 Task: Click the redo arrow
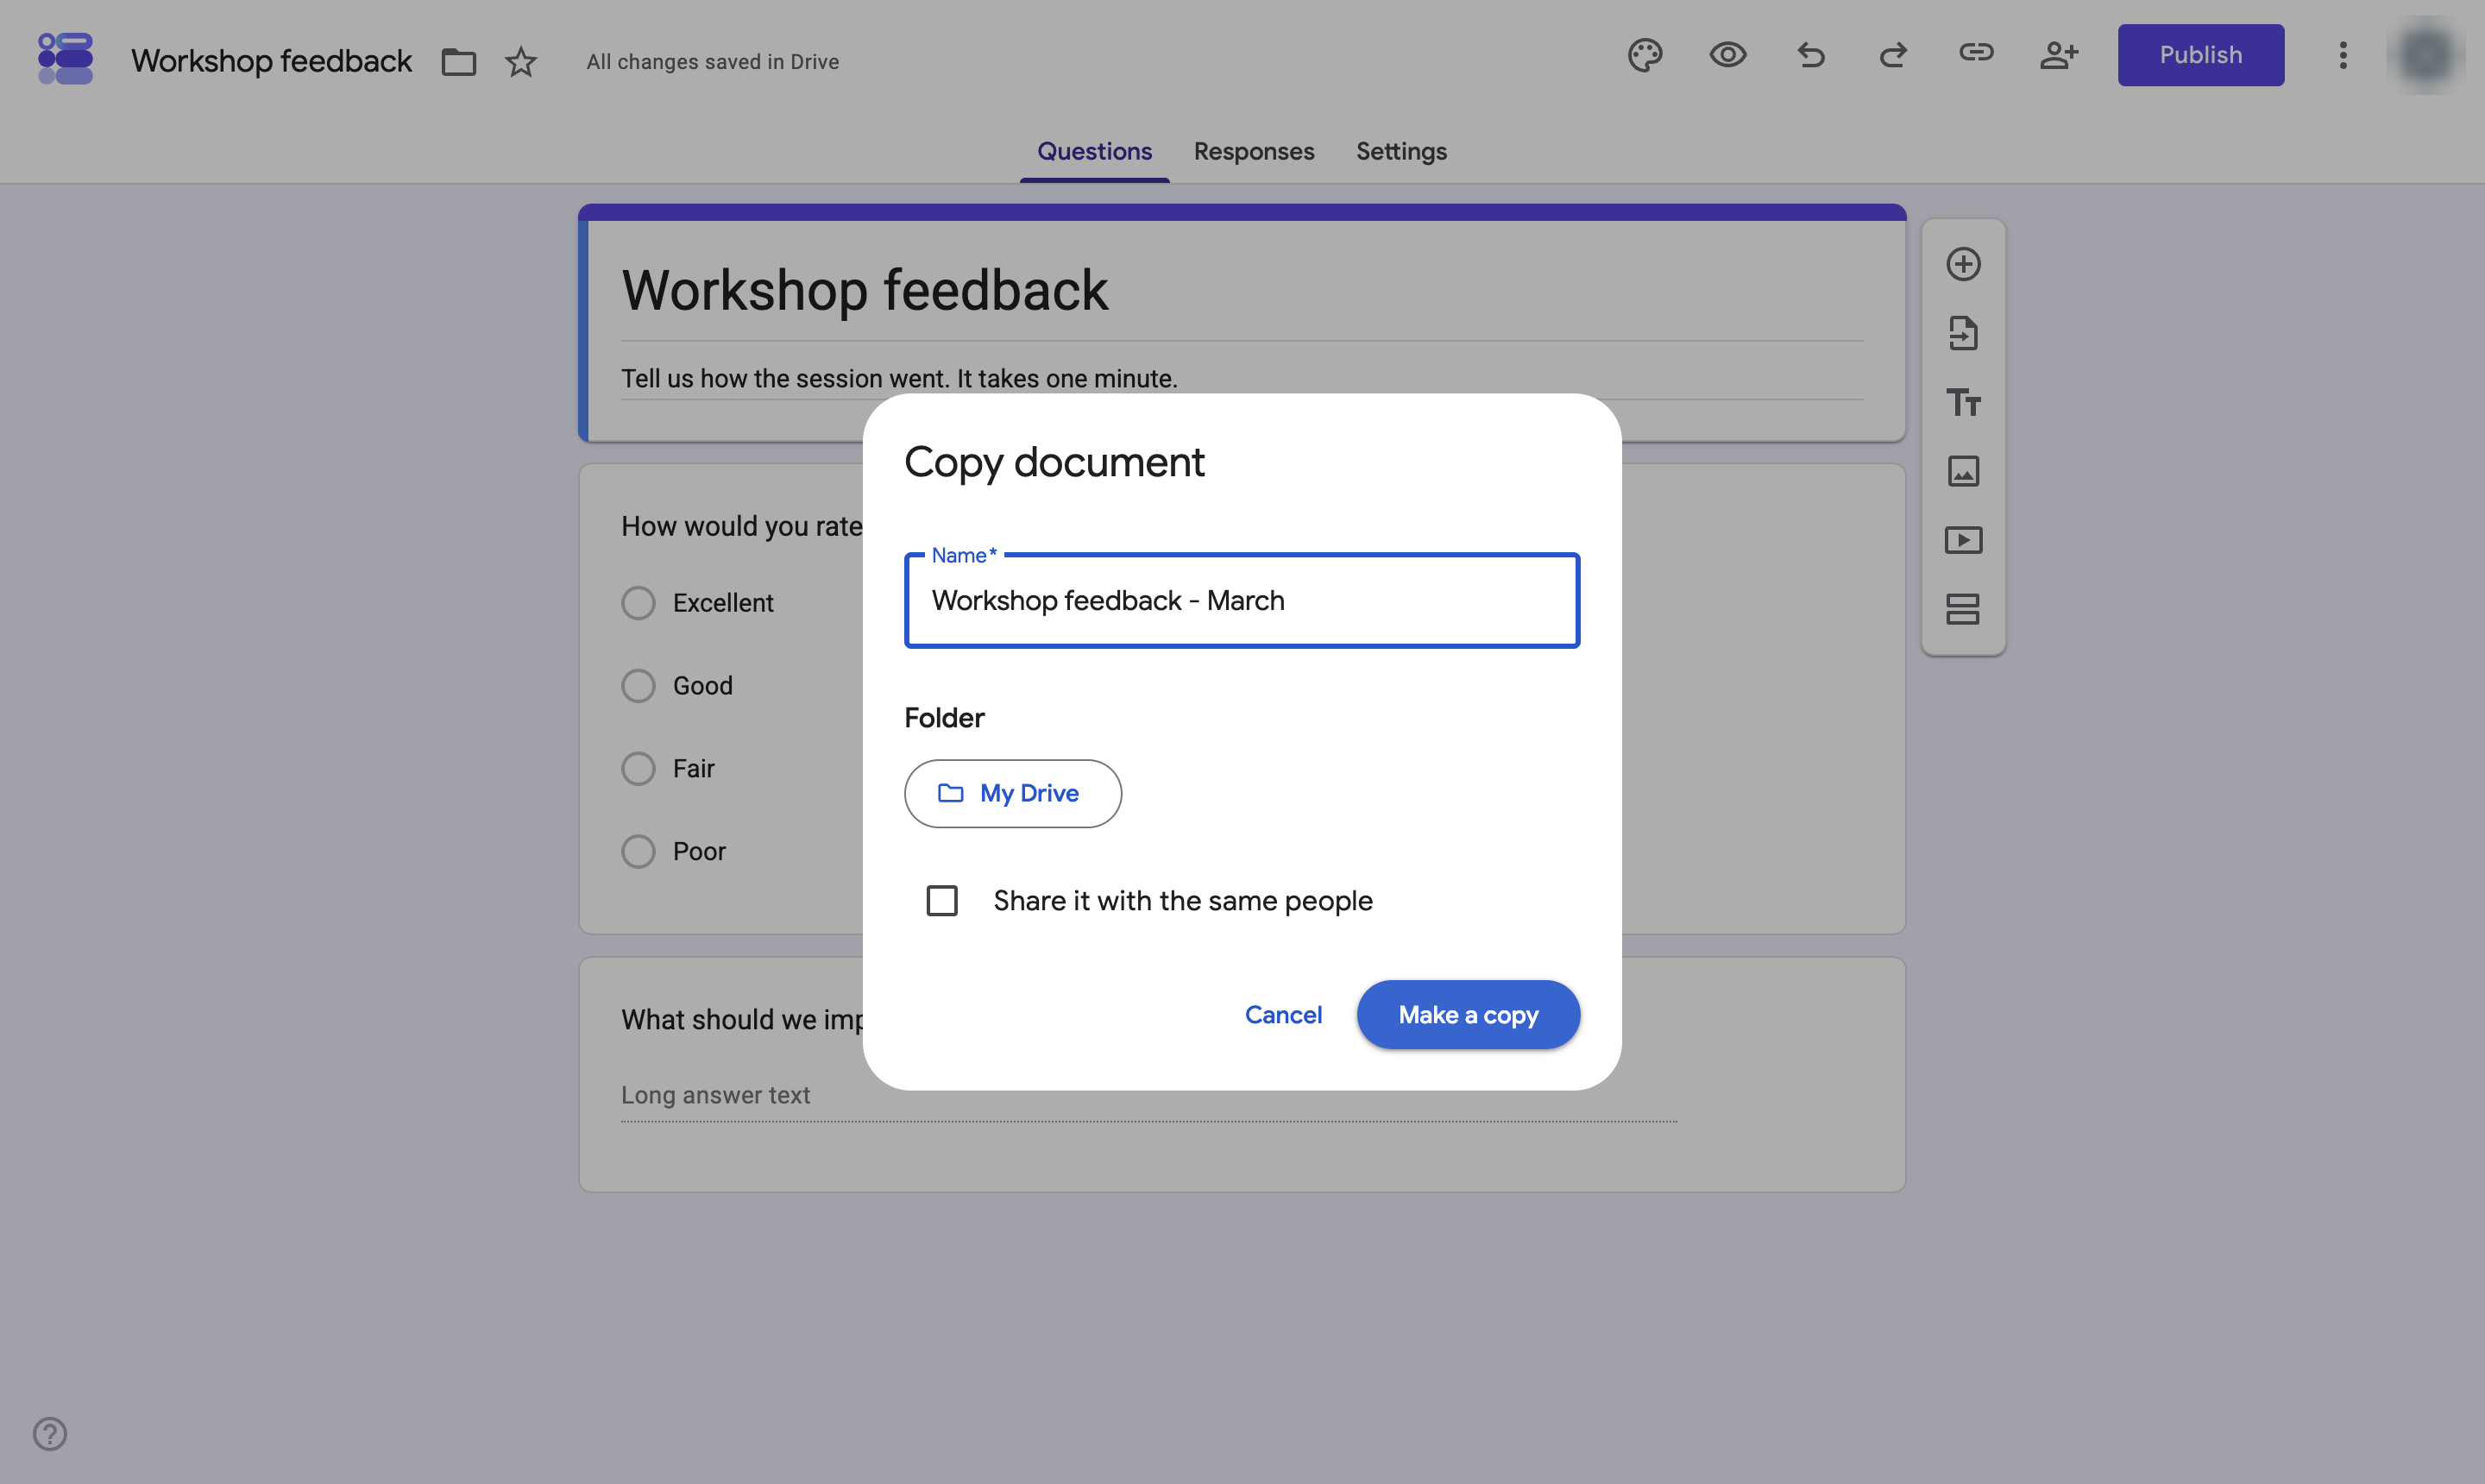[x=1893, y=55]
